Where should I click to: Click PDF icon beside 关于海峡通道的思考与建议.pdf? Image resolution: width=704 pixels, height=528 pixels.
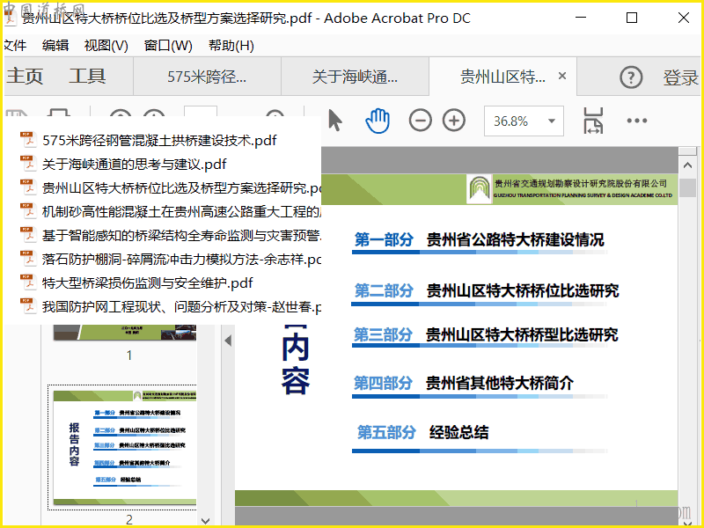[28, 164]
